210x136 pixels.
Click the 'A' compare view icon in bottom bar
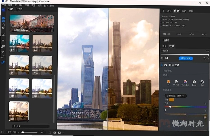pos(55,133)
